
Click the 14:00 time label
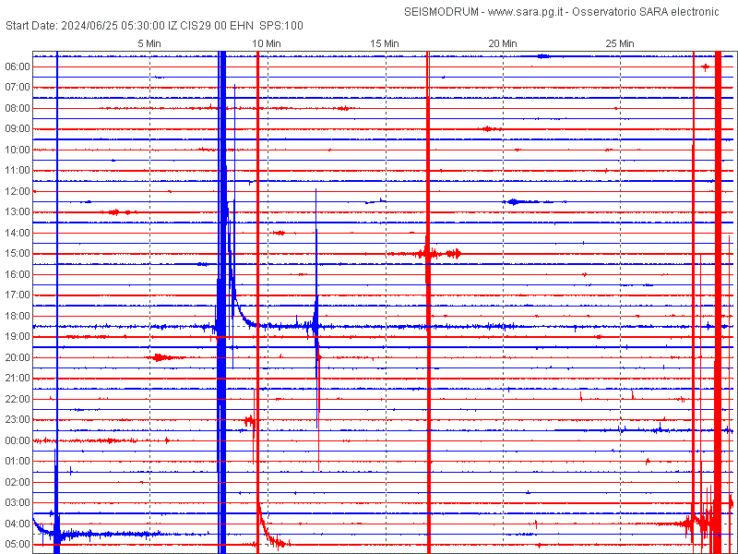18,233
